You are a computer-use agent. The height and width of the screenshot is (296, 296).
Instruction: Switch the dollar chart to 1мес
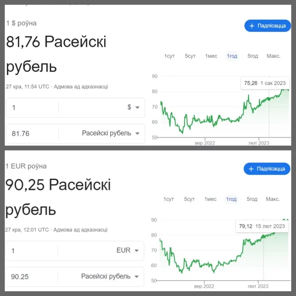click(x=211, y=56)
